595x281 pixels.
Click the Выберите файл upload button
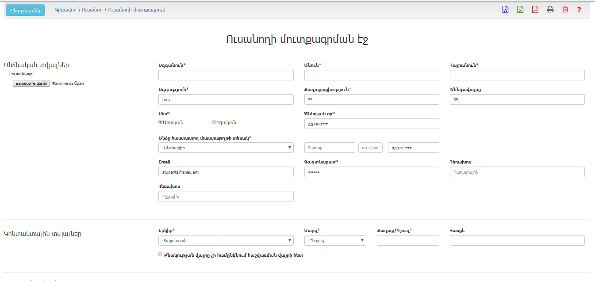point(31,83)
